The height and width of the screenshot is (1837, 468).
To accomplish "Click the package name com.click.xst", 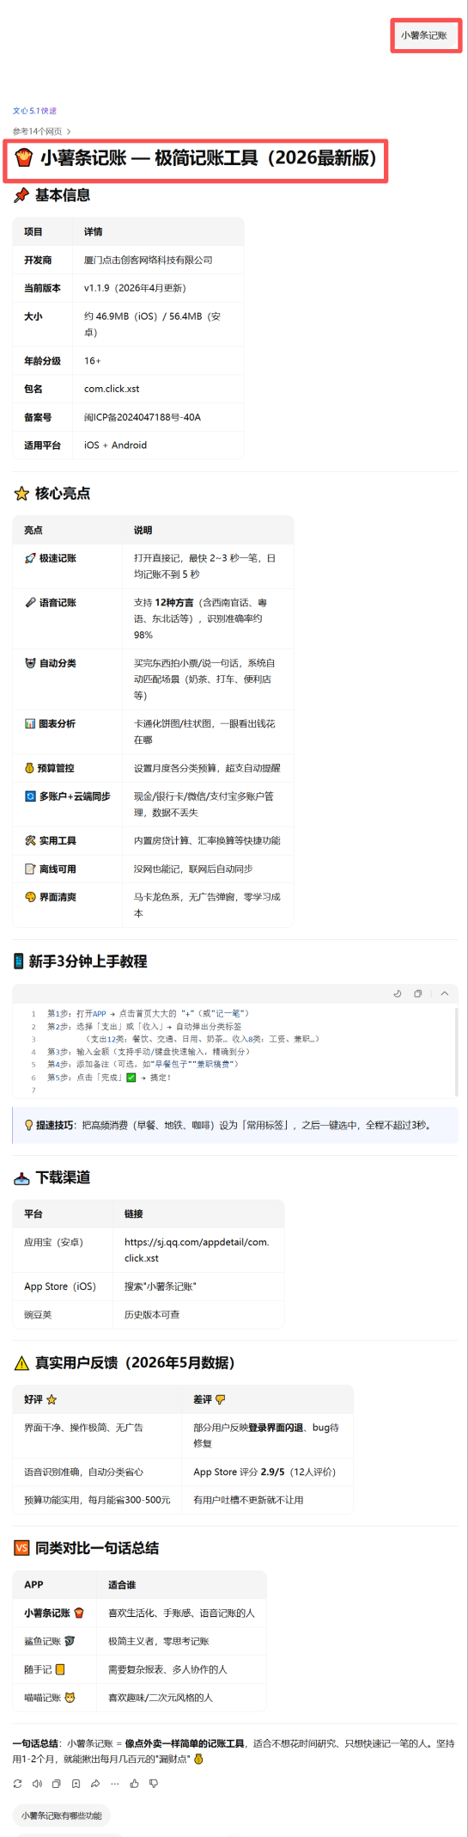I will [x=112, y=389].
